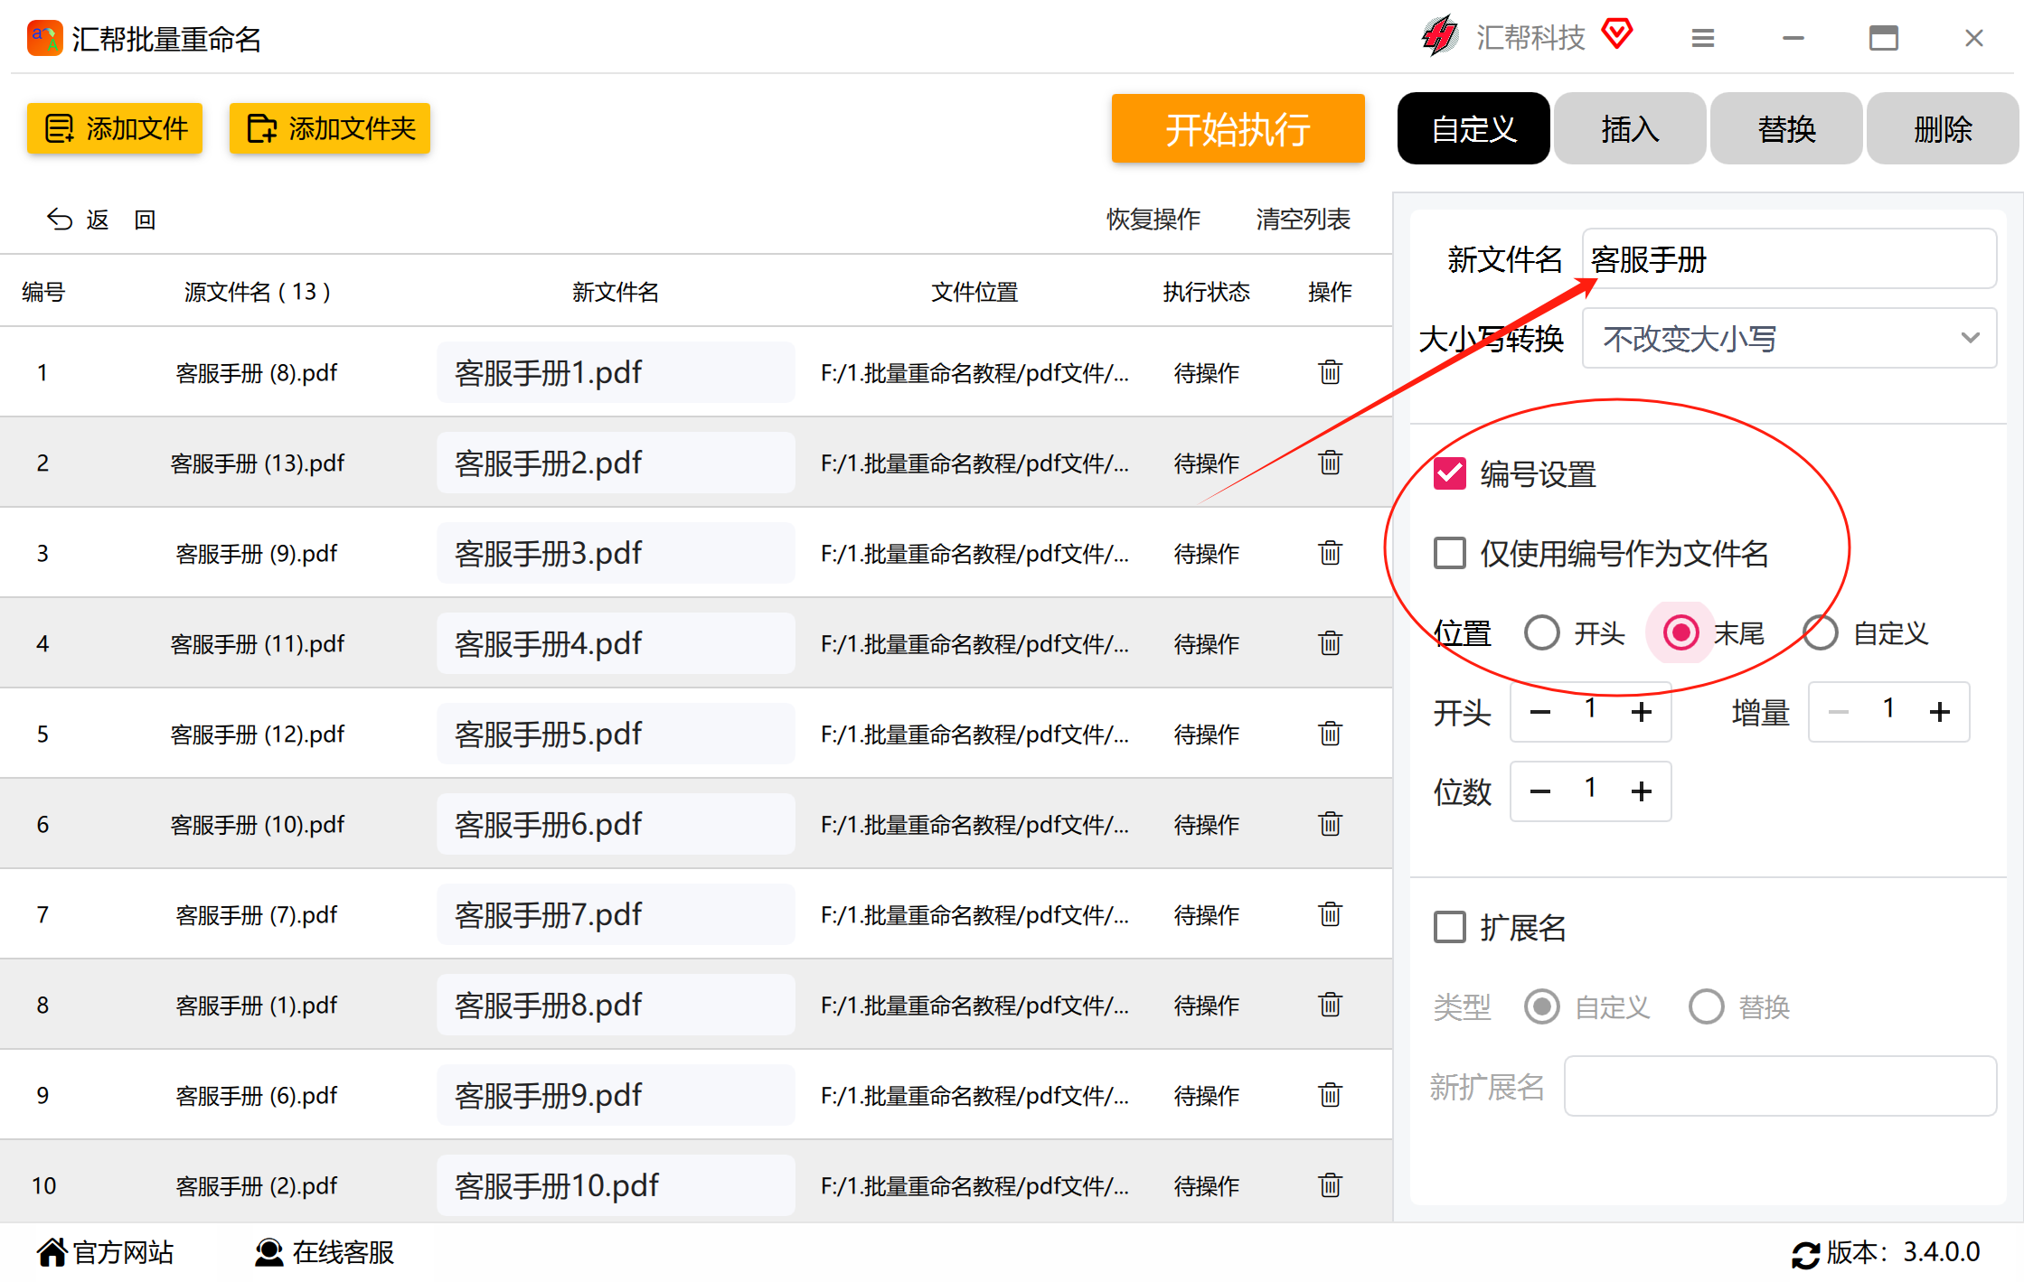Switch to the 插入 tab
2024x1282 pixels.
(1630, 128)
